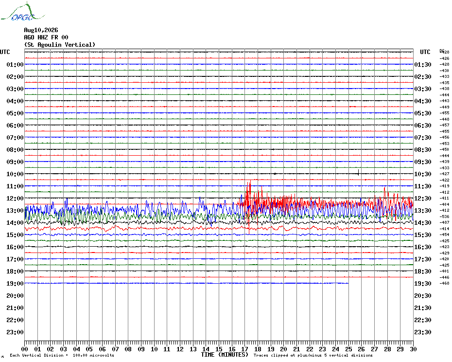Screen dimensions: 452x362
Task: Click minute label 05 on the bottom axis
Action: (89, 349)
